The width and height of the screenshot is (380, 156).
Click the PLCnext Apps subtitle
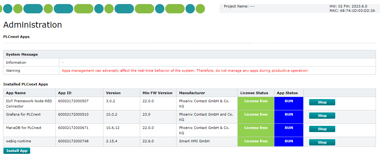tap(16, 37)
